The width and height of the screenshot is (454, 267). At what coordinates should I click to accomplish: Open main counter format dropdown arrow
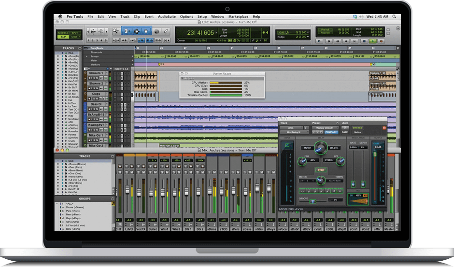tap(216, 32)
